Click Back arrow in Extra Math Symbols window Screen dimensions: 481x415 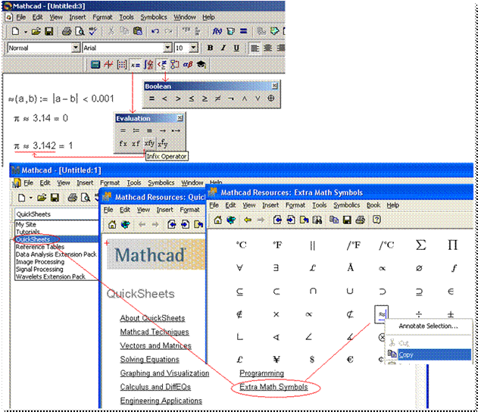tap(248, 220)
